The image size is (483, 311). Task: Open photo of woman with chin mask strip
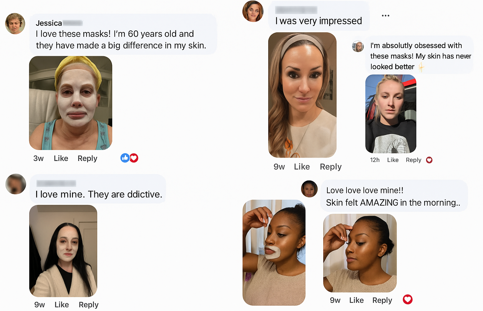274,253
